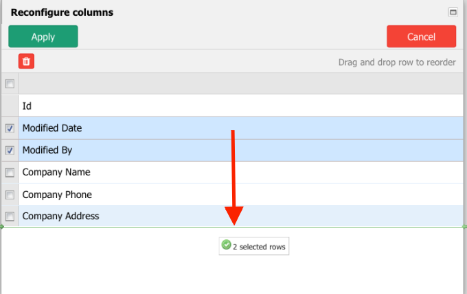Click the green checkmark icon in the drag badge

(226, 245)
